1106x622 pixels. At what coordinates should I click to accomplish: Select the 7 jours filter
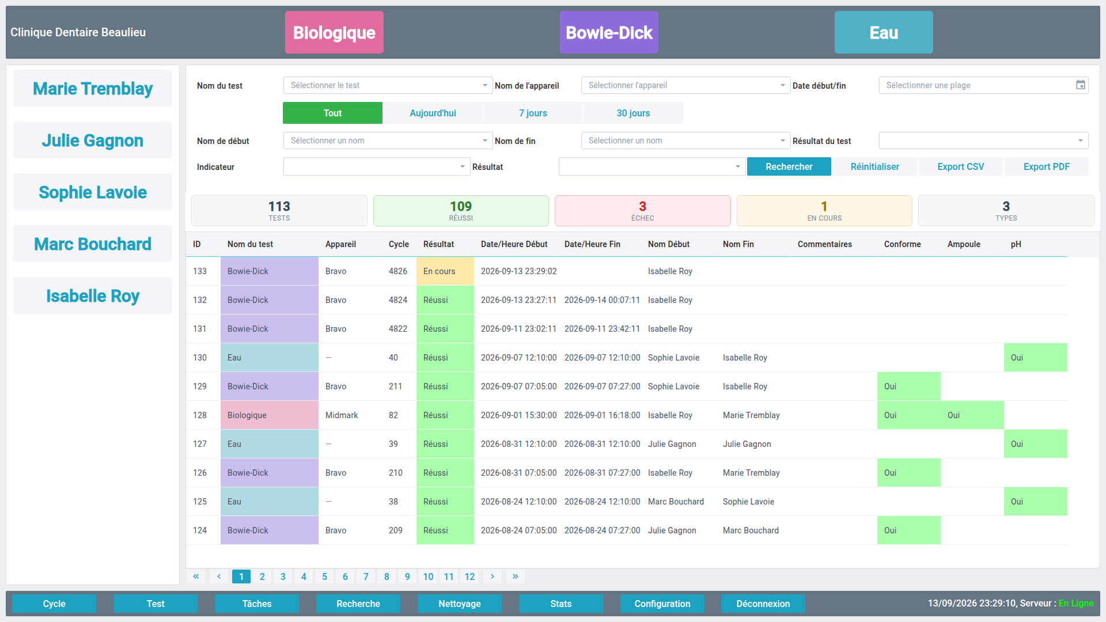point(533,113)
